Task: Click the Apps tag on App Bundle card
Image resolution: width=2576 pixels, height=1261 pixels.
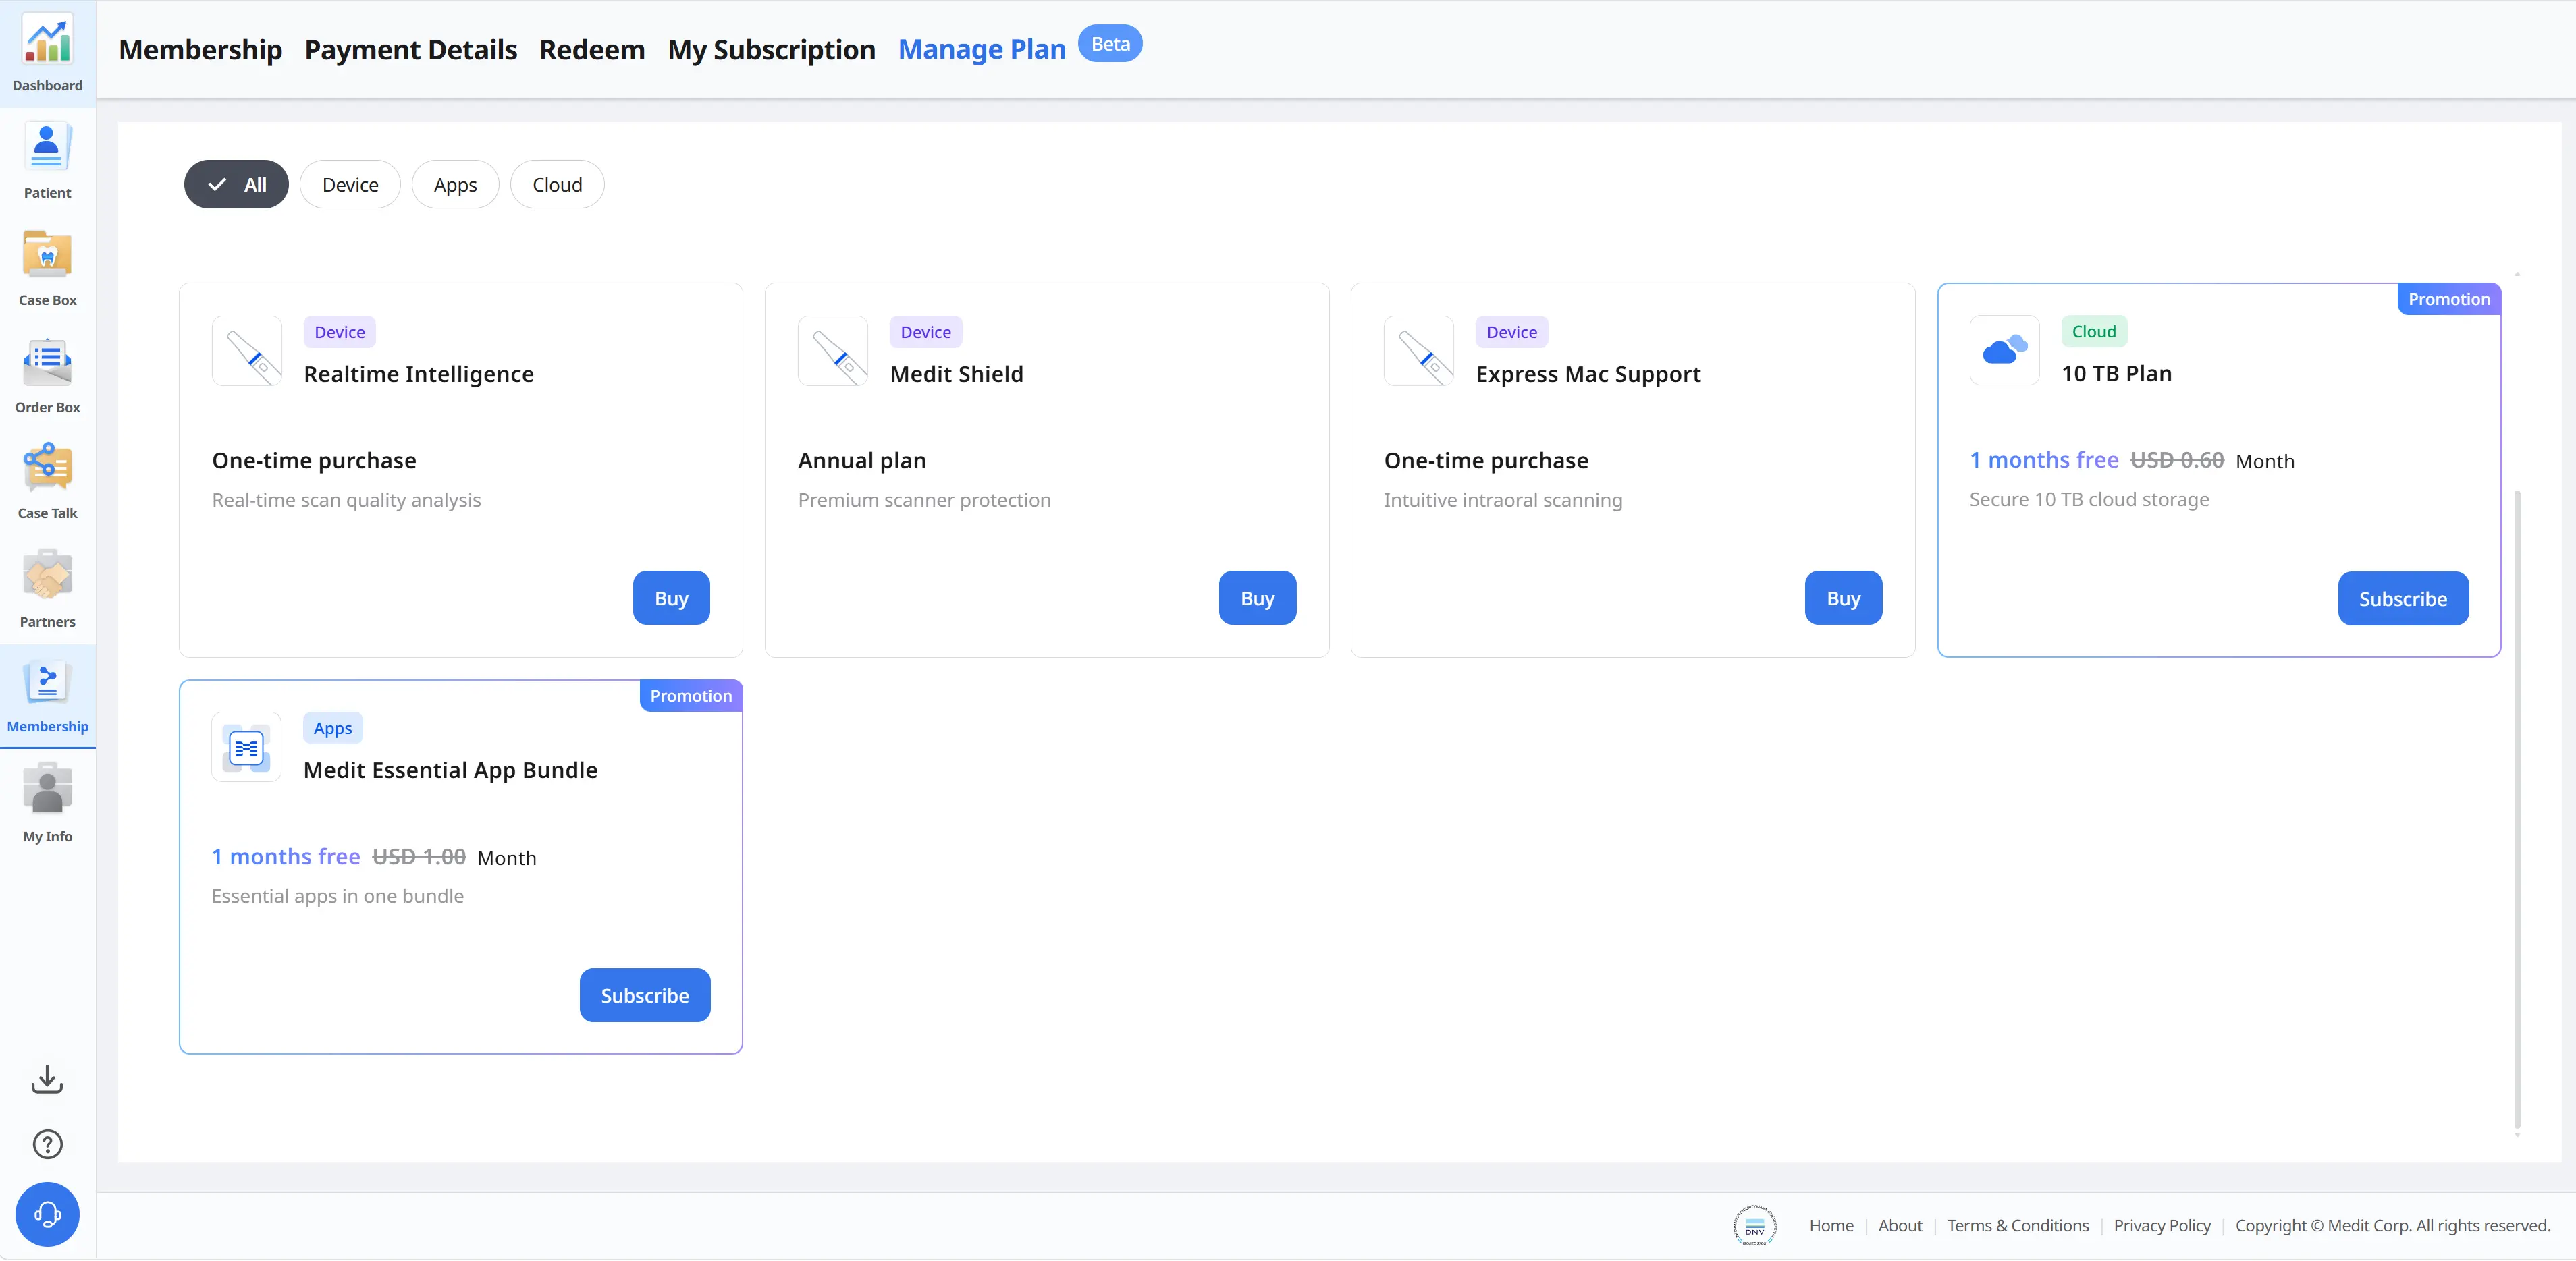Action: point(333,727)
